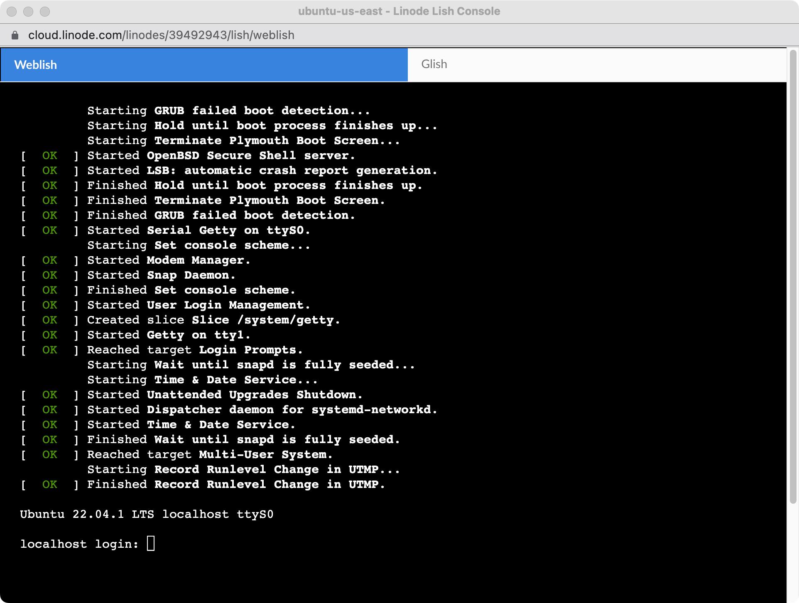Click the terminal cursor at the login prompt

coord(150,543)
